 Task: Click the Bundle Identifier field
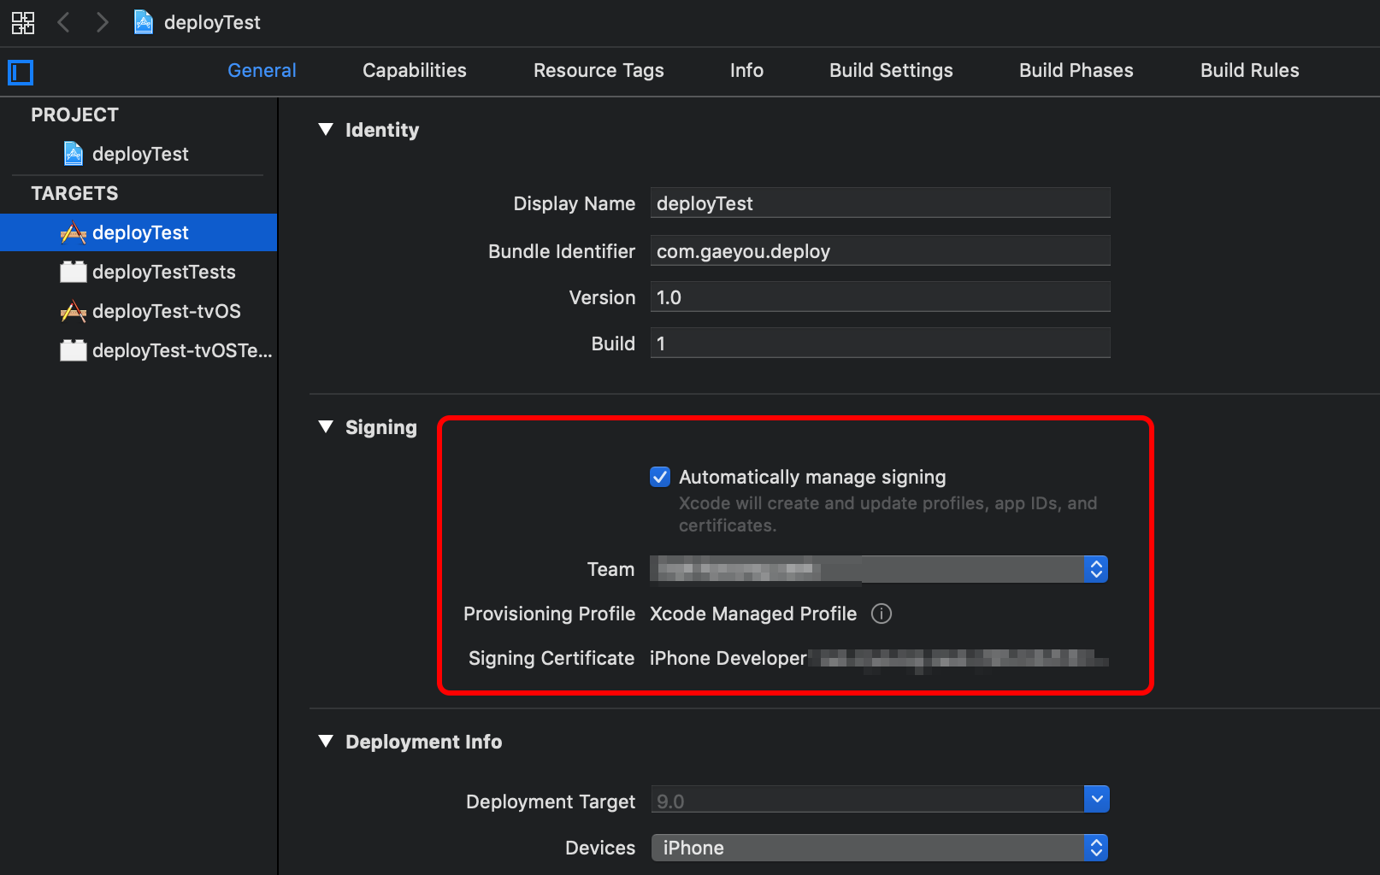point(880,251)
